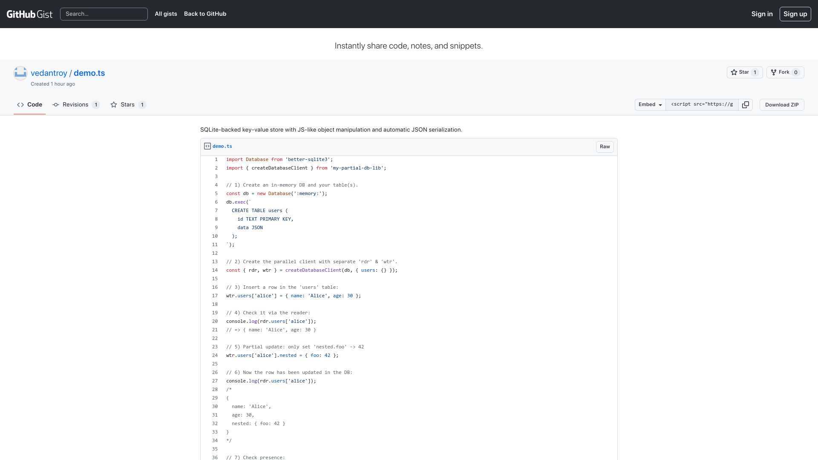
Task: Copy the embed script with the clipboard icon
Action: [x=745, y=105]
